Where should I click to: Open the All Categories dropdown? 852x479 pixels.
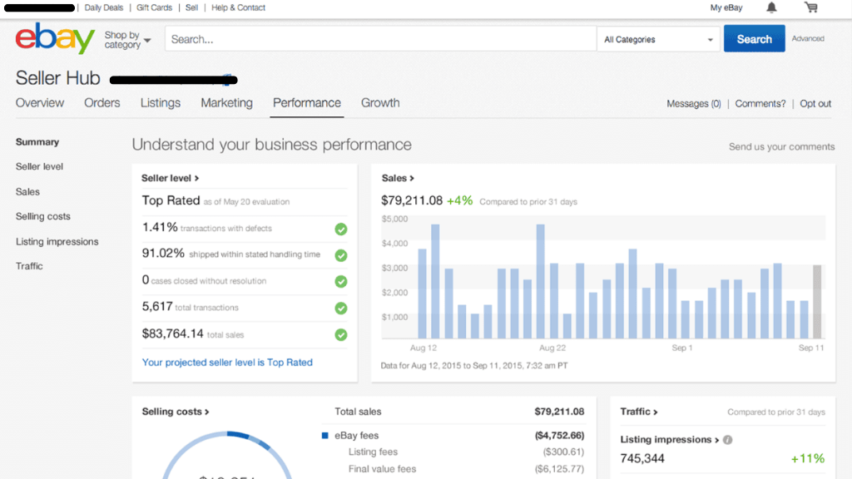(x=658, y=39)
